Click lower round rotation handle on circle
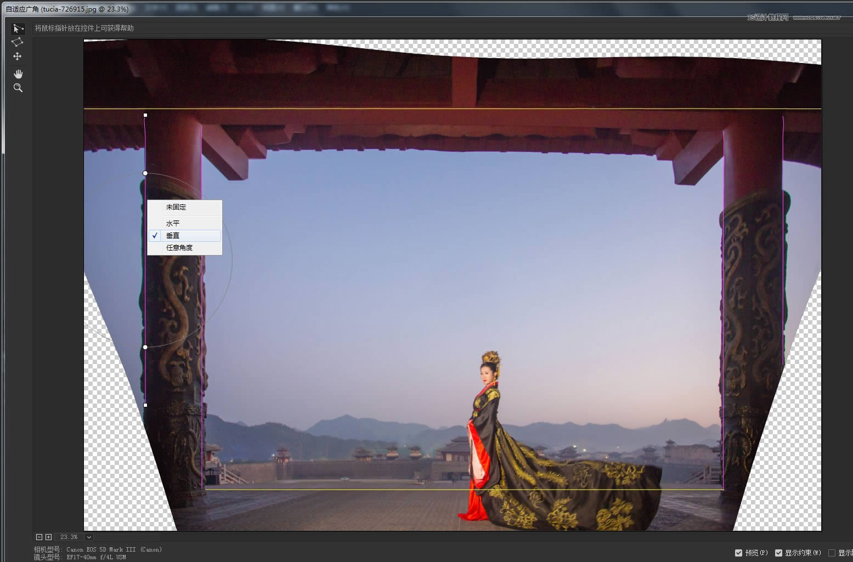The width and height of the screenshot is (853, 562). pos(145,347)
